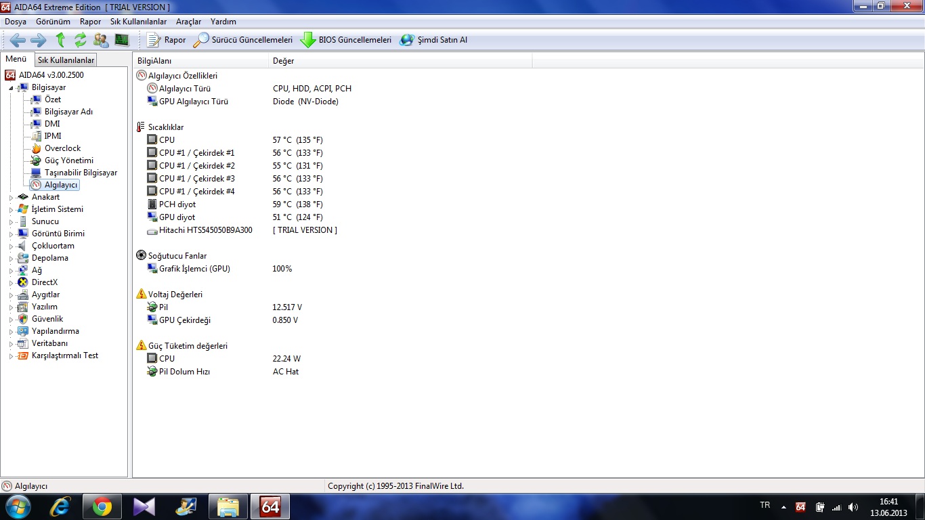Click the system monitor graph toolbar icon
Screen dimensions: 925x520
(x=122, y=40)
